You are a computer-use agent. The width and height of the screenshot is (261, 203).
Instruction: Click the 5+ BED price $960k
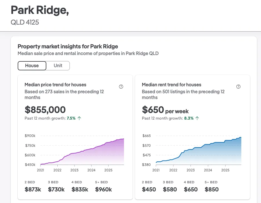coord(103,189)
